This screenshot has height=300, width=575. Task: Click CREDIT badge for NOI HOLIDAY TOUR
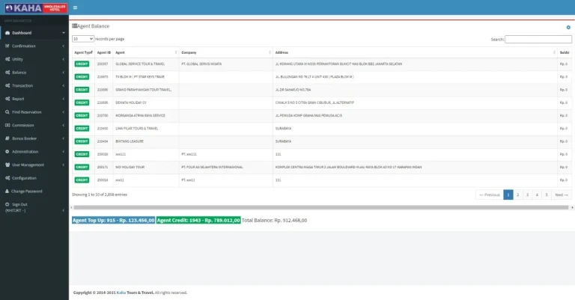coord(82,167)
